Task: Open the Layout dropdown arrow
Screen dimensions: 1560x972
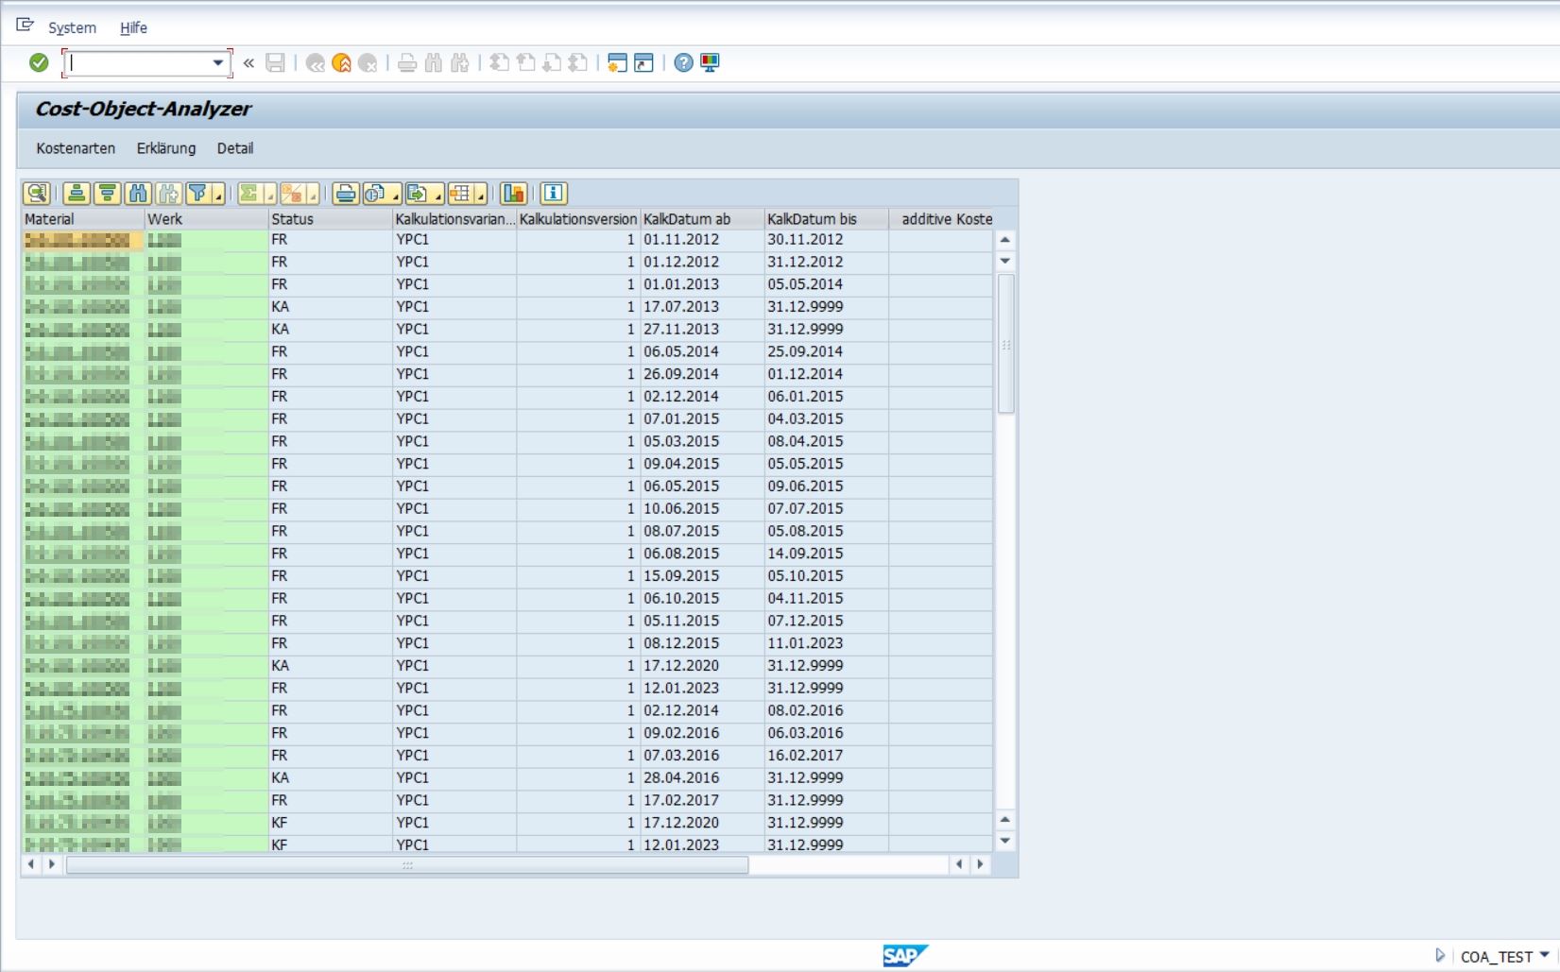Action: (x=480, y=195)
